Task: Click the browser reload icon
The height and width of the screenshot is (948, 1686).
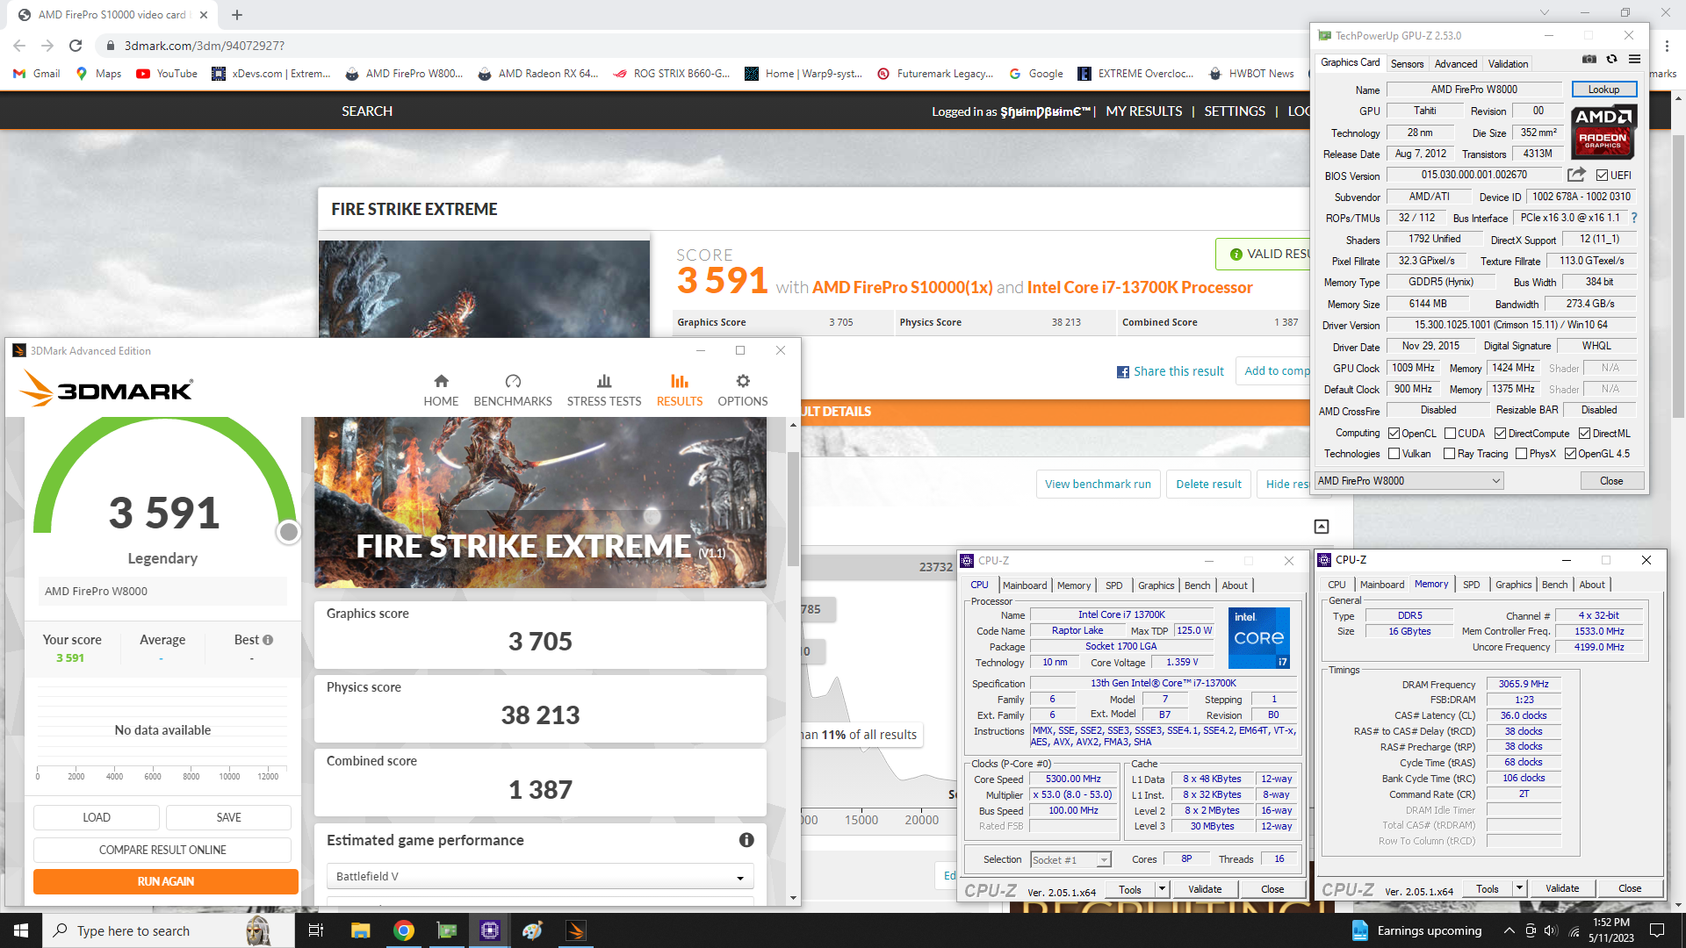Action: point(76,46)
